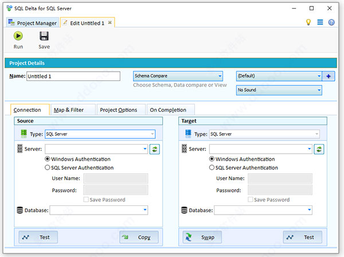Click the 'Project Details' header text

(27, 63)
